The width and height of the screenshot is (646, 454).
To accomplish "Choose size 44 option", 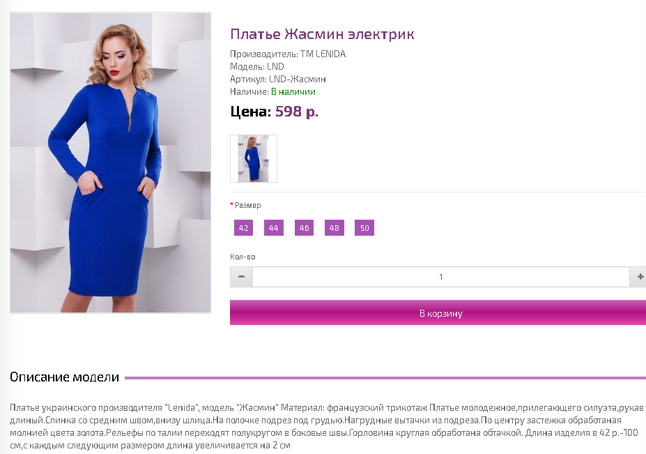I will (274, 227).
